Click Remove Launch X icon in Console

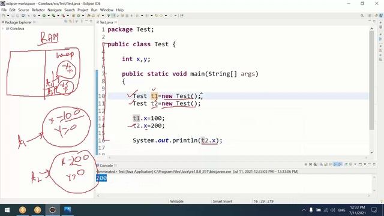pos(310,164)
